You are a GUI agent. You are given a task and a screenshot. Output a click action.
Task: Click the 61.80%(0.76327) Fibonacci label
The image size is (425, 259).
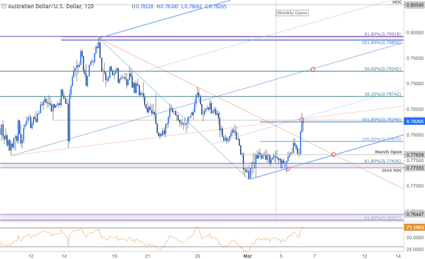[x=382, y=218]
